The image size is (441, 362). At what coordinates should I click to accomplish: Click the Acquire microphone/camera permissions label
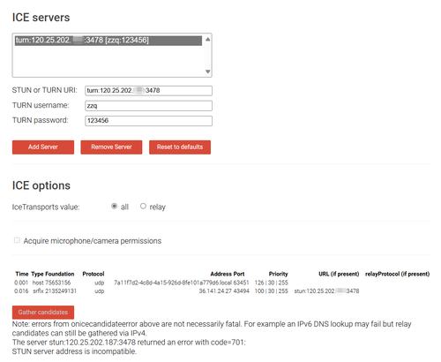[x=93, y=241]
